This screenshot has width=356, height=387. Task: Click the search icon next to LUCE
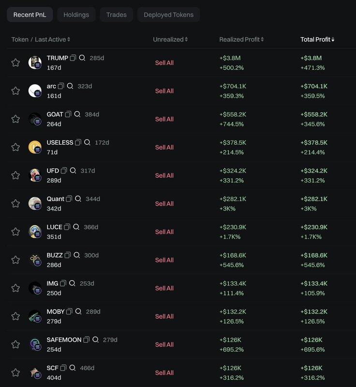click(76, 227)
